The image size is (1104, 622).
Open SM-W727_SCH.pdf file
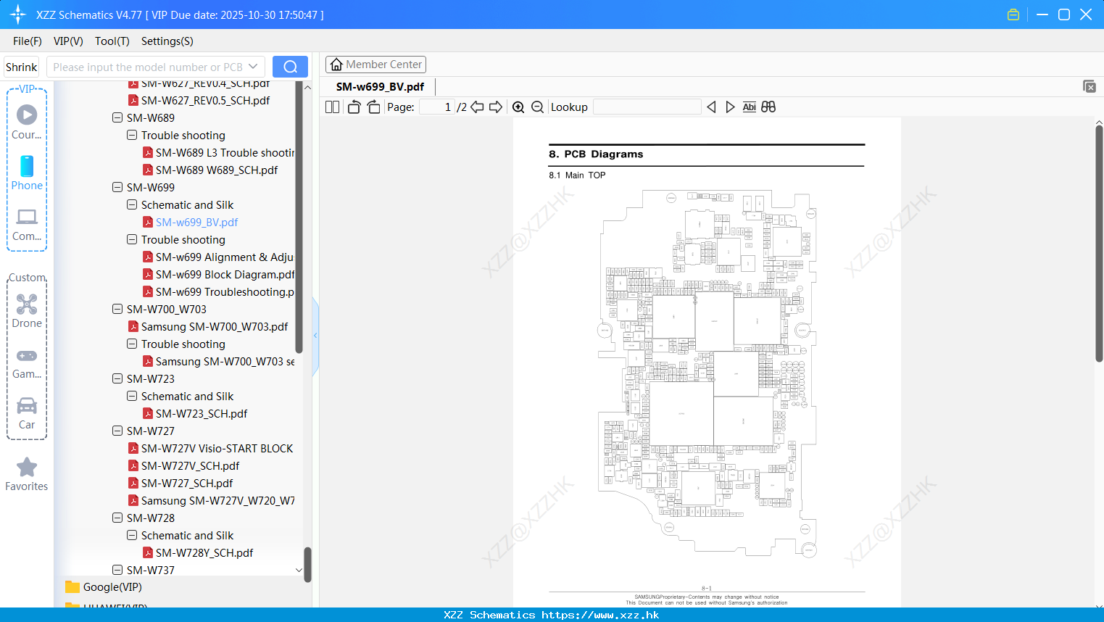(x=187, y=483)
